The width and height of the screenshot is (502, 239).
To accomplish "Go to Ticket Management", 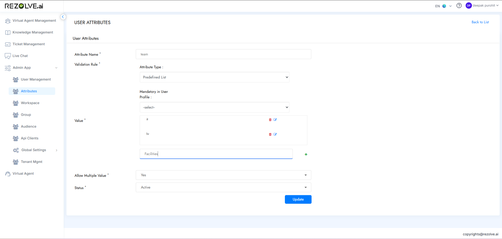I will coord(29,44).
